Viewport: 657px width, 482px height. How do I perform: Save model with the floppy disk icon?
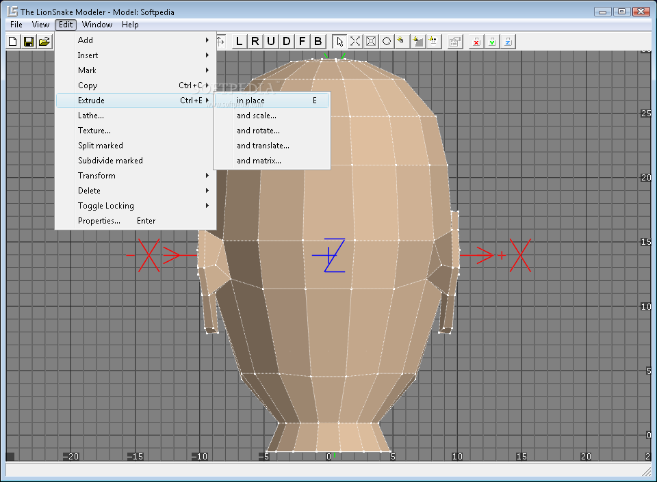tap(29, 42)
